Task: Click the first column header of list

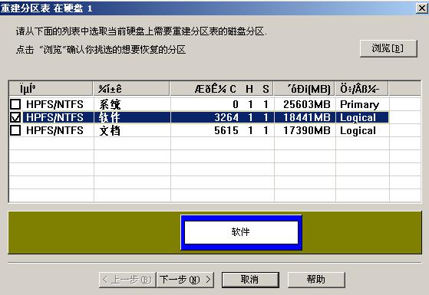Action: point(51,89)
